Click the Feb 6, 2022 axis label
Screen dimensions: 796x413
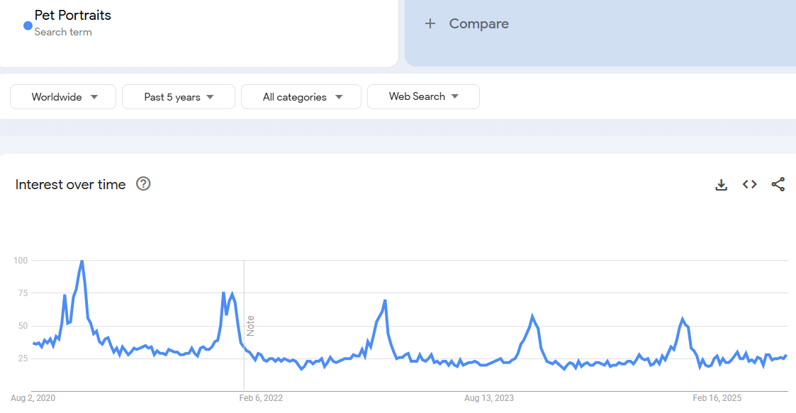[x=261, y=398]
